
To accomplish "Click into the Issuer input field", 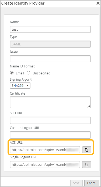I will click(50, 59).
